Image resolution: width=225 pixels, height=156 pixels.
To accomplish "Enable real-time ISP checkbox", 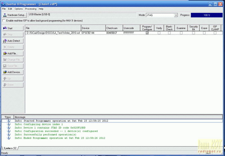I will coord(4,20).
